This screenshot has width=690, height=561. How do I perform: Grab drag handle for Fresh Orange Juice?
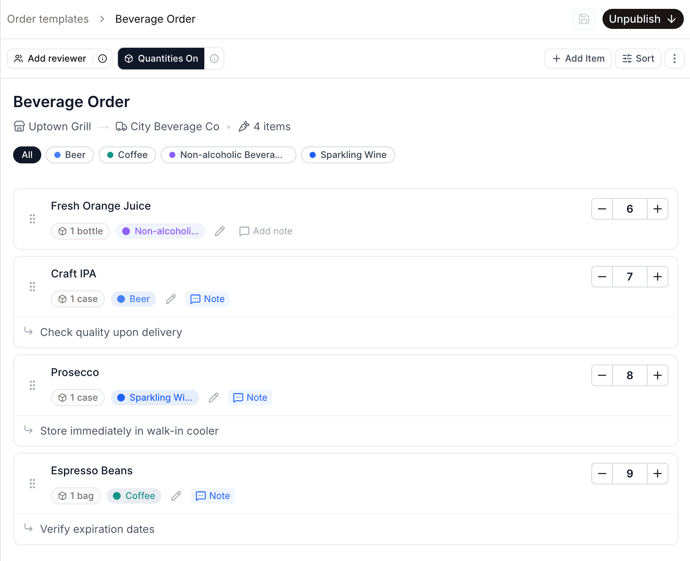tap(32, 219)
